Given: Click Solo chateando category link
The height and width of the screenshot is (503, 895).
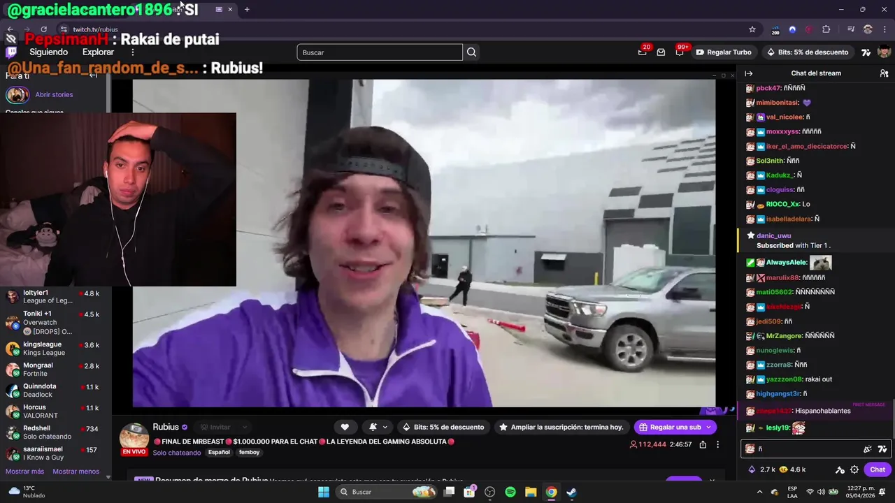Looking at the screenshot, I should 177,453.
